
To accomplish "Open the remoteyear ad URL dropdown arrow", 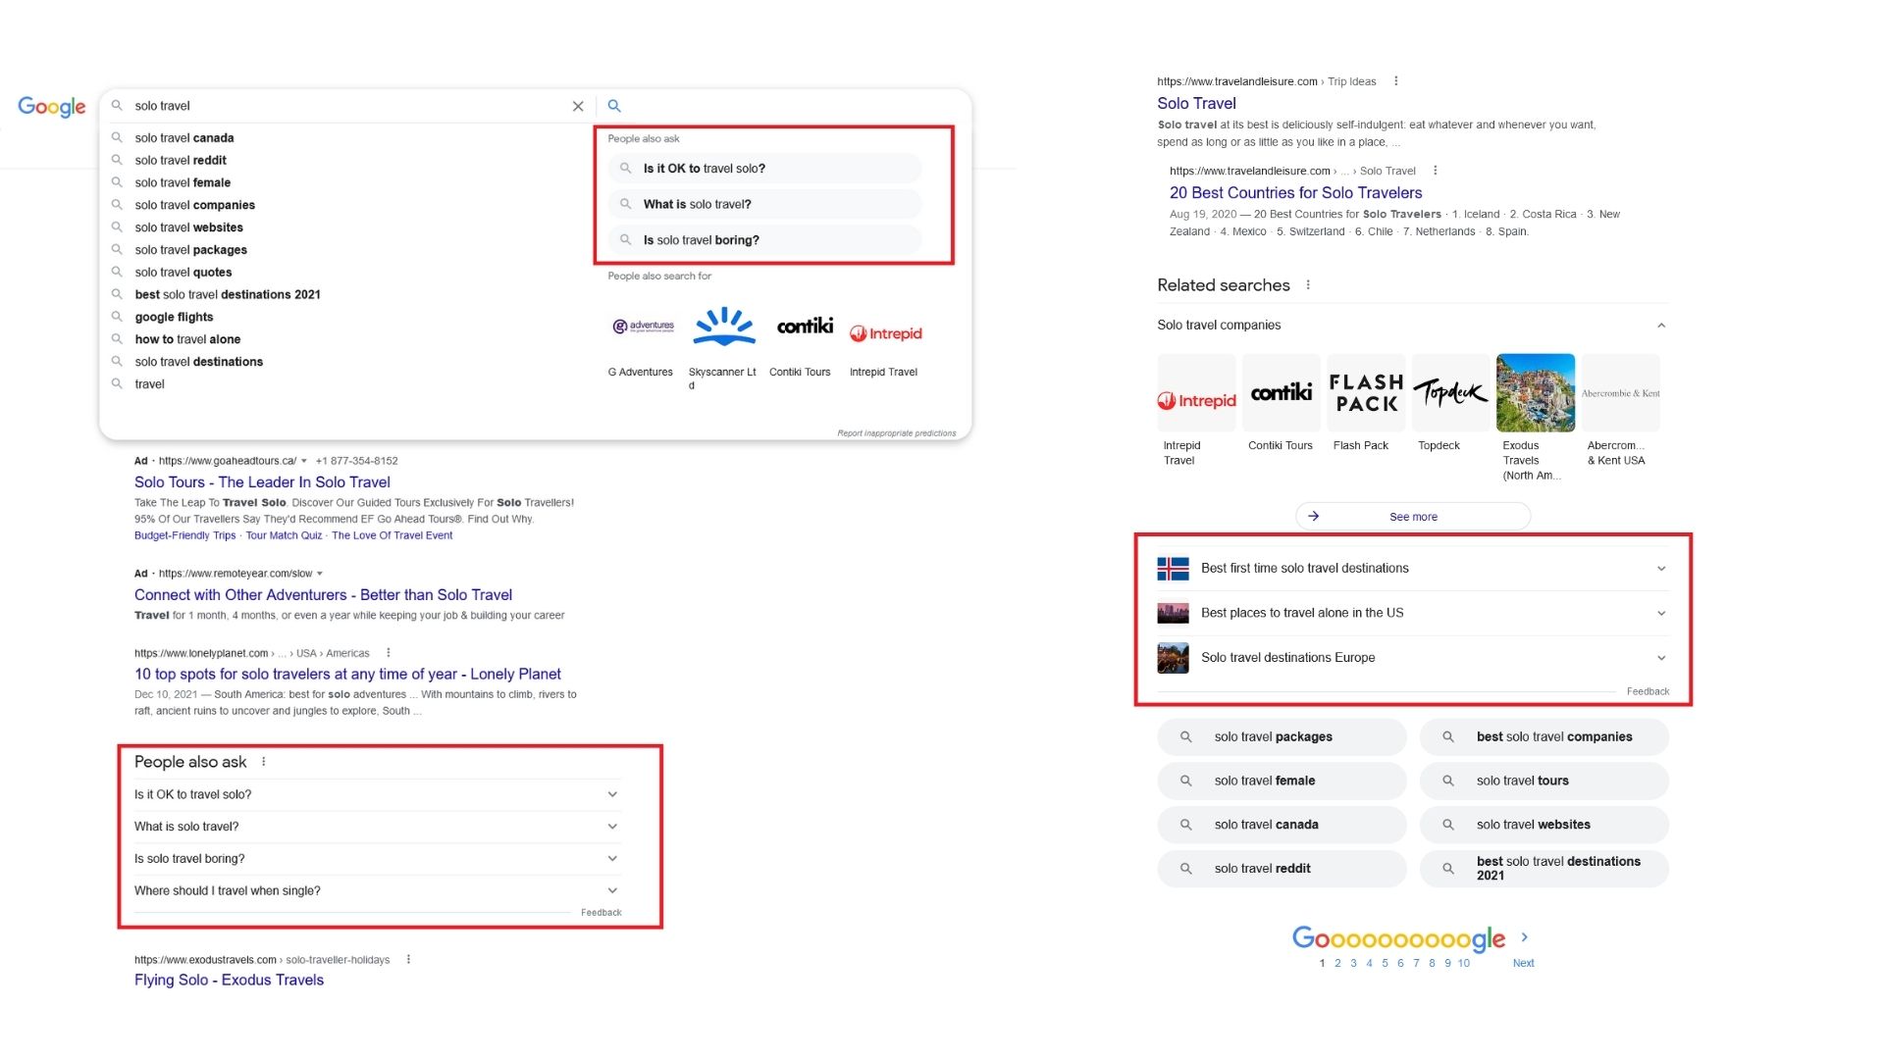I will click(x=320, y=574).
